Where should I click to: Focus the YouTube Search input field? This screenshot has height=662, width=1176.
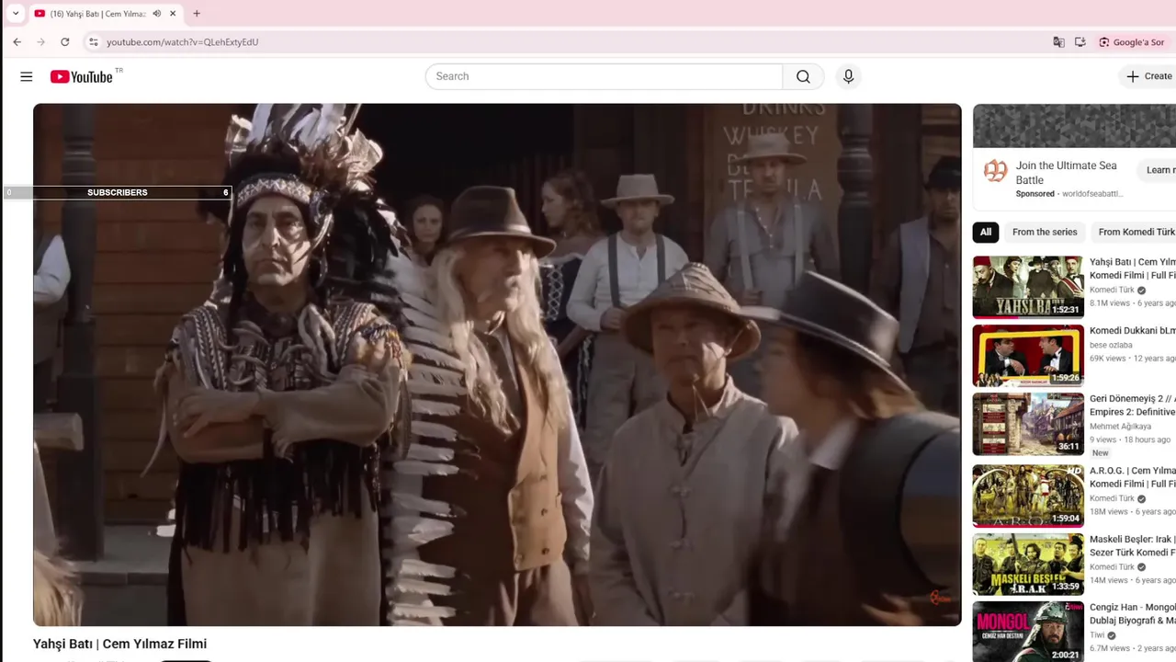point(605,76)
